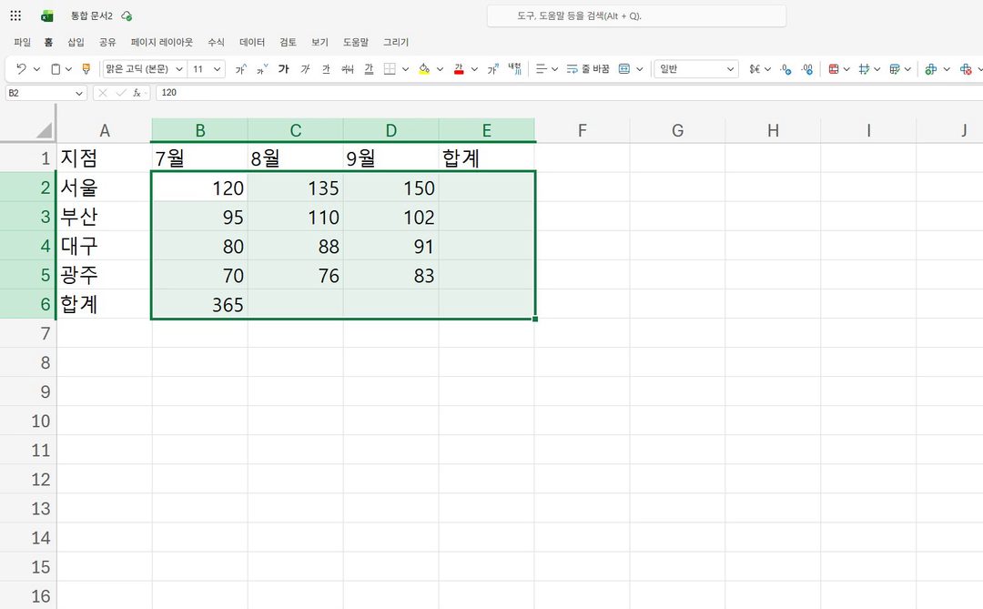Toggle italic formatting

coord(305,69)
